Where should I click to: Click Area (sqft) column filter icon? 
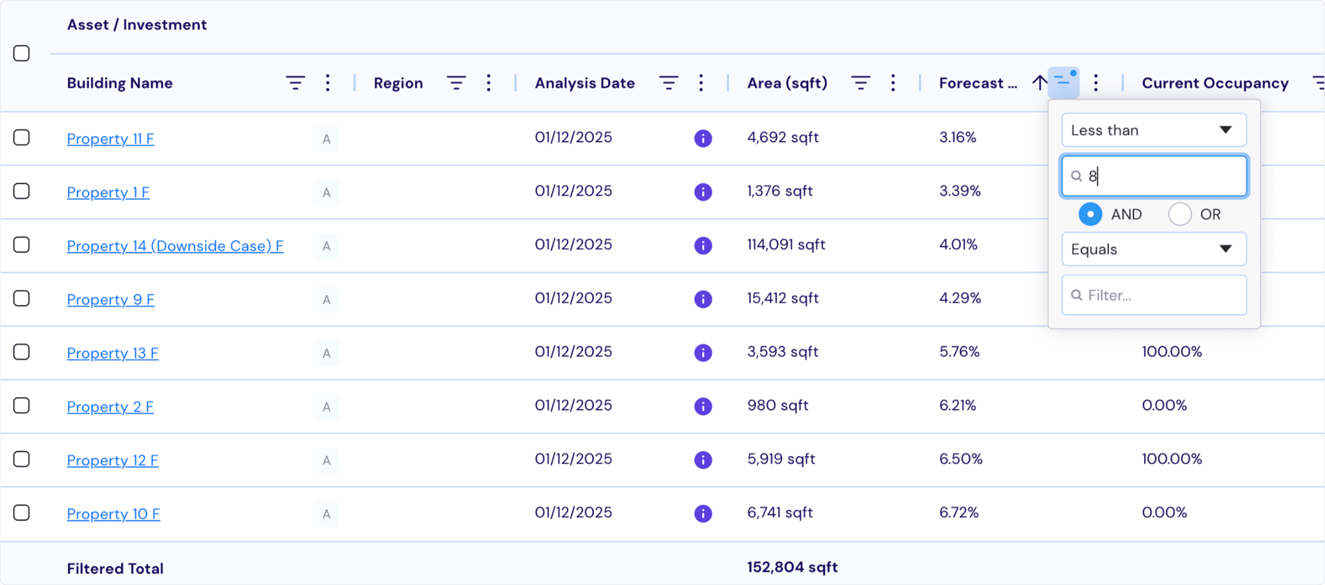[860, 83]
